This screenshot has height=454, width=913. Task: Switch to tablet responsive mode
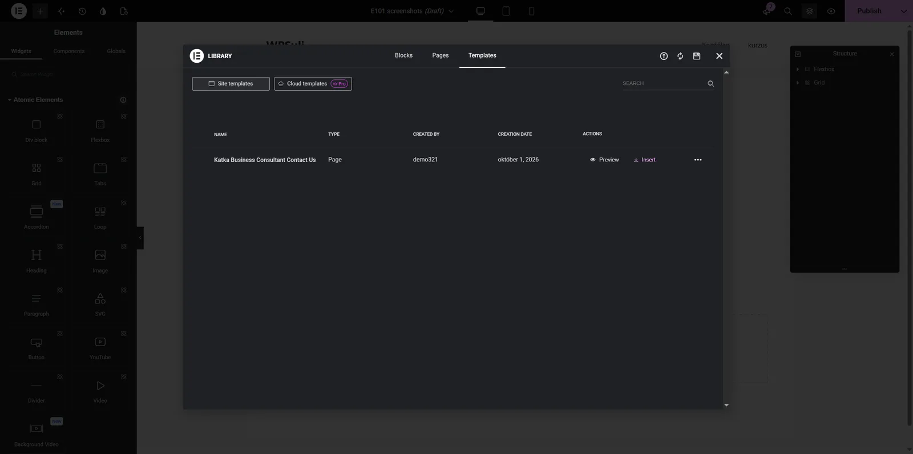[506, 11]
